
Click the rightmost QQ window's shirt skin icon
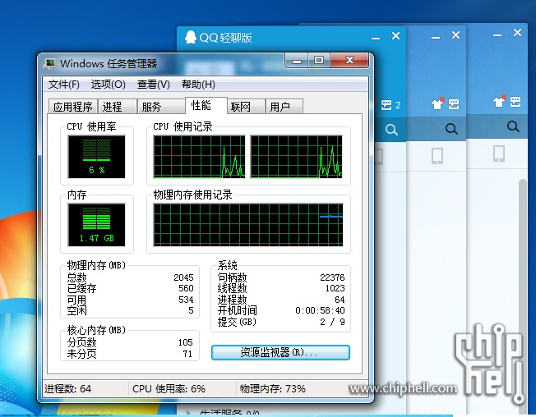[x=499, y=101]
